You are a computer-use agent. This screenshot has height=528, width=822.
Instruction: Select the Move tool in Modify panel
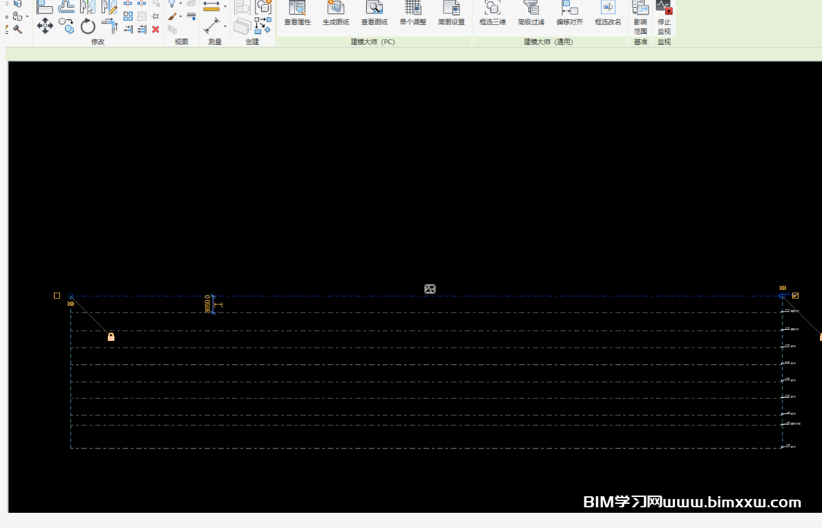coord(46,26)
